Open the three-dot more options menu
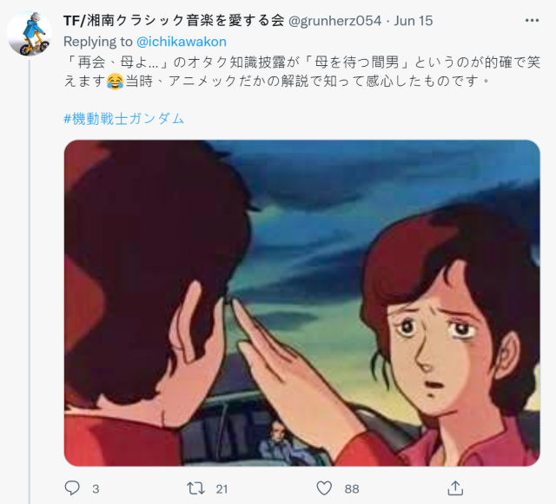The height and width of the screenshot is (504, 556). pos(532,21)
